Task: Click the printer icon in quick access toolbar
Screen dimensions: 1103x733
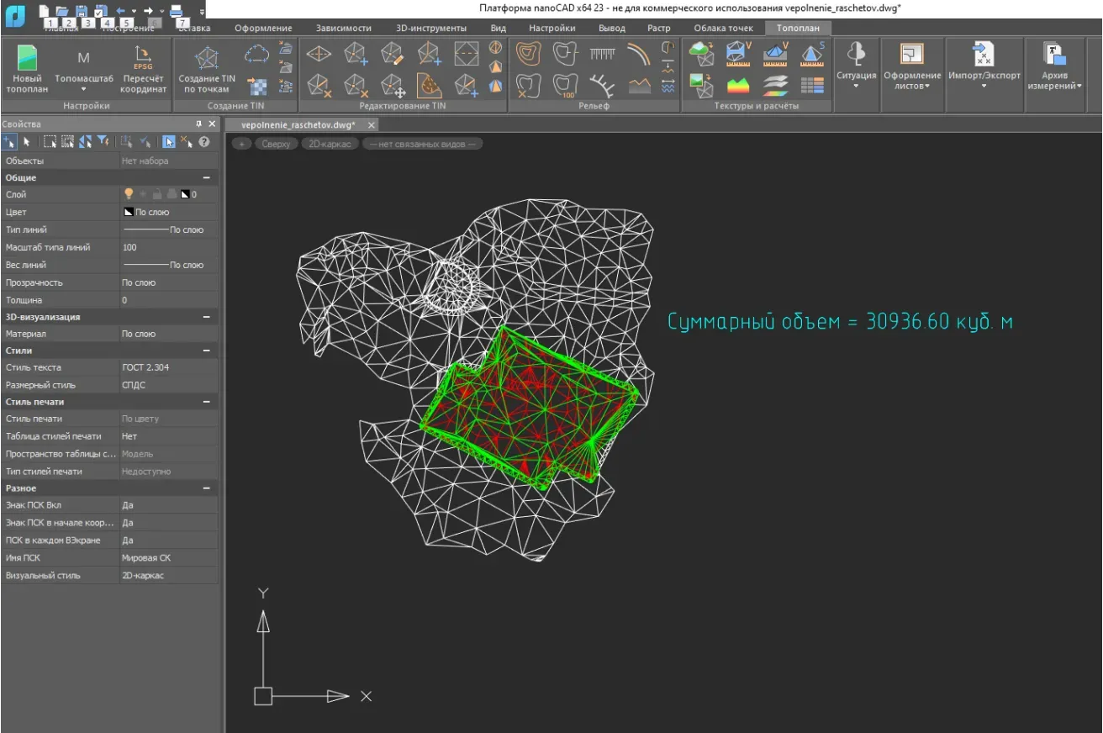Action: tap(176, 11)
